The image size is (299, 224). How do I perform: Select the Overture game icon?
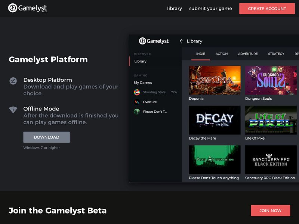coord(136,102)
